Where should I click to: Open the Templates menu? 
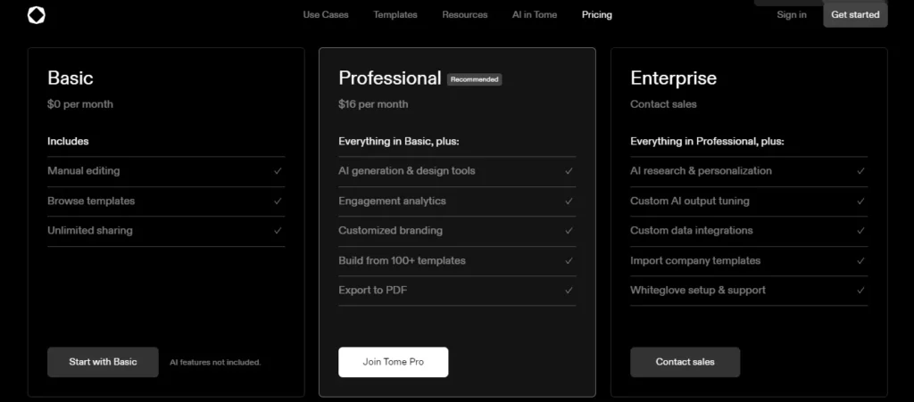click(395, 14)
